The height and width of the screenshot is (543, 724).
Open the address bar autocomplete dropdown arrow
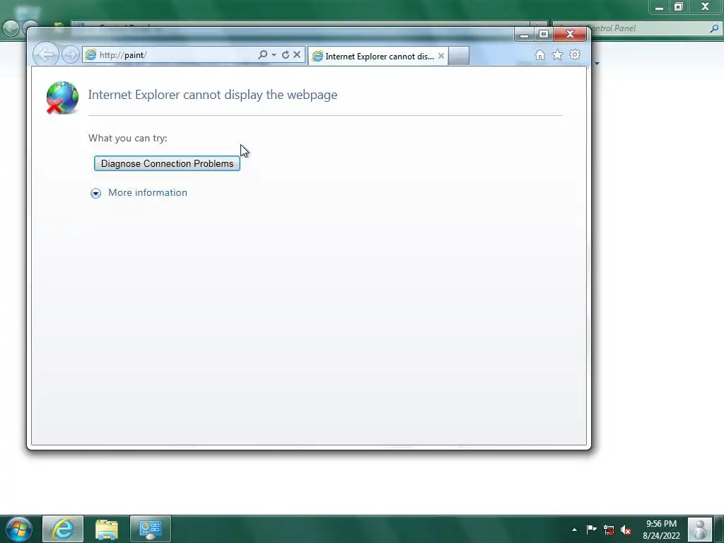[x=274, y=55]
